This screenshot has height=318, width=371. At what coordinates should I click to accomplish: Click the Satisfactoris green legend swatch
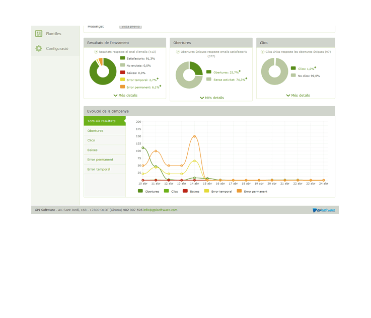(122, 58)
